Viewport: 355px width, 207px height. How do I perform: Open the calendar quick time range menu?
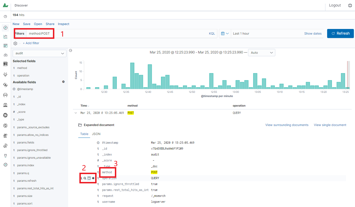pyautogui.click(x=225, y=33)
